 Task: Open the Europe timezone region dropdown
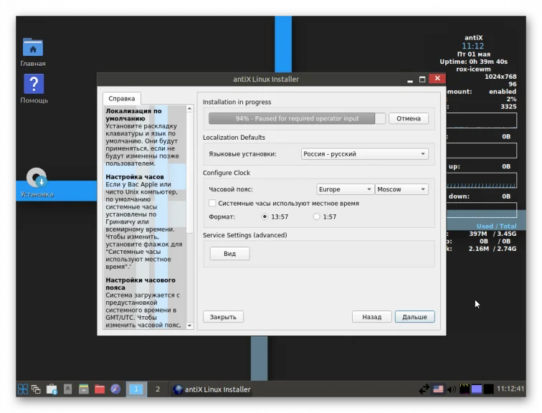pos(345,189)
